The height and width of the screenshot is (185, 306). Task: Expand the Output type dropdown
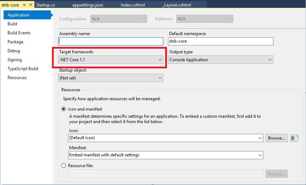point(221,60)
